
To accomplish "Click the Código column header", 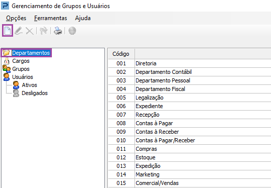I will 121,54.
